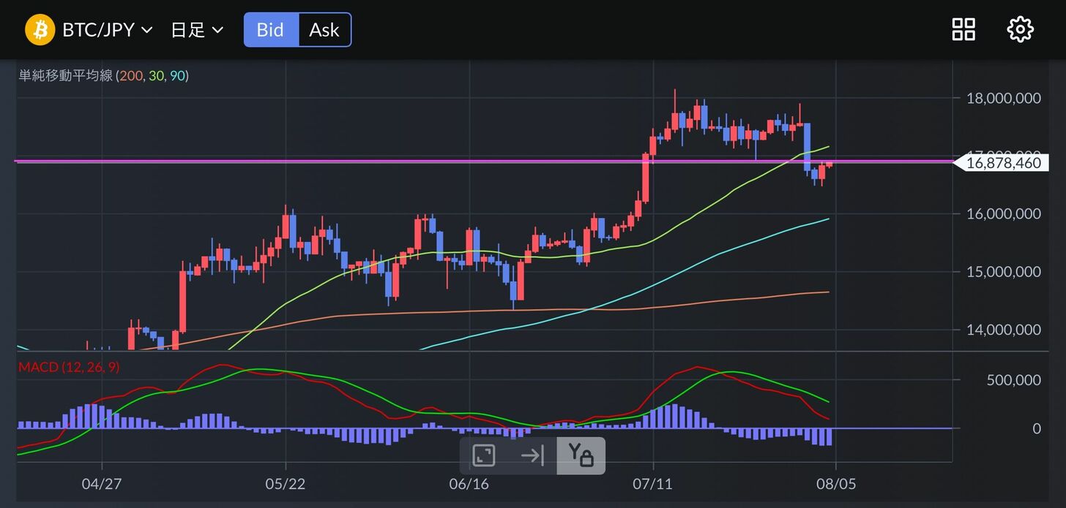Switch price display to Bid
The width and height of the screenshot is (1066, 508).
click(270, 30)
